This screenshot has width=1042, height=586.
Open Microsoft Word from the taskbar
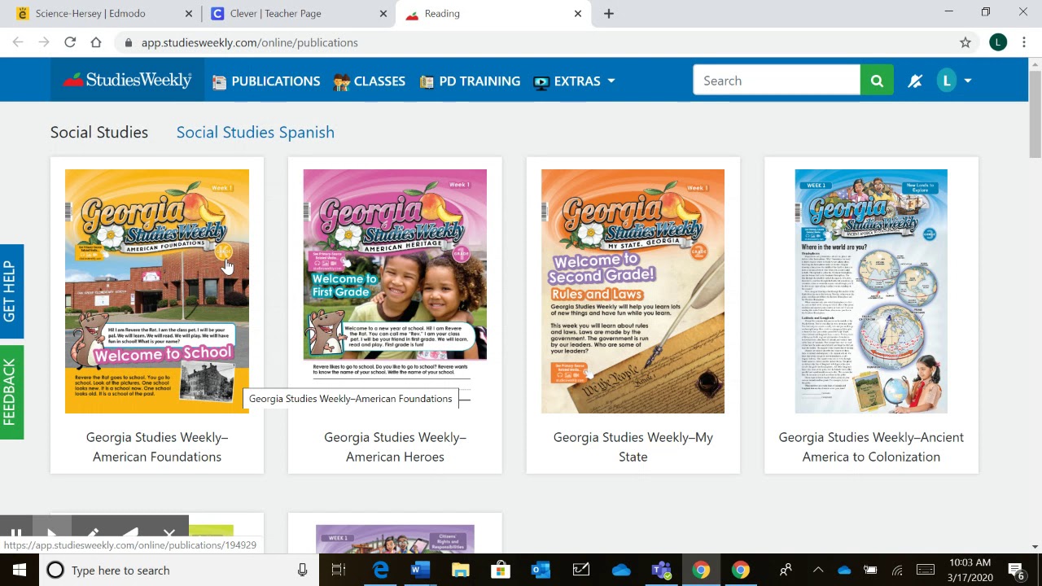pyautogui.click(x=420, y=570)
